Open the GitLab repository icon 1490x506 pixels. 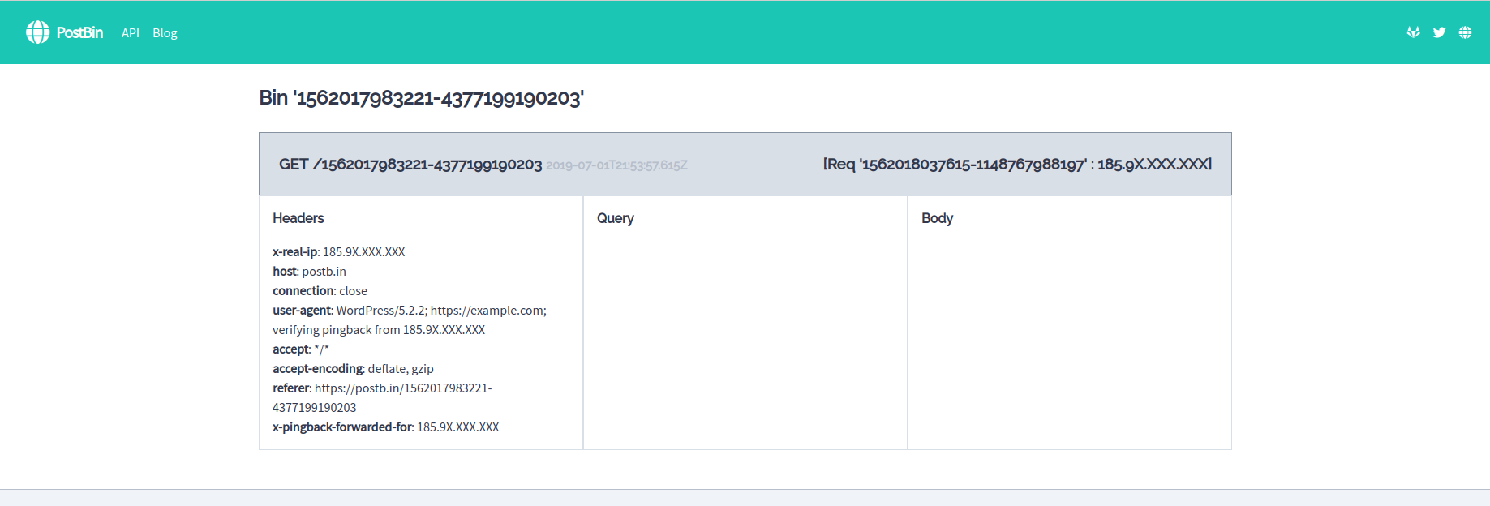coord(1413,32)
